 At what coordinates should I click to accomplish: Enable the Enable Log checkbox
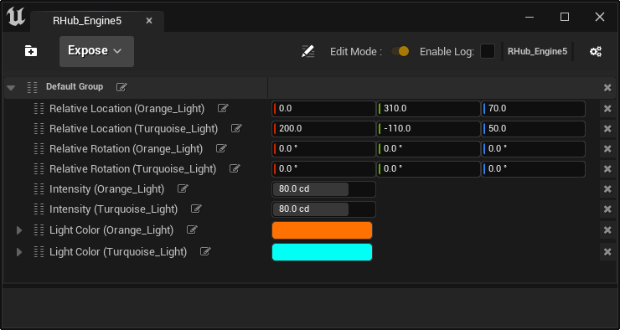point(487,51)
